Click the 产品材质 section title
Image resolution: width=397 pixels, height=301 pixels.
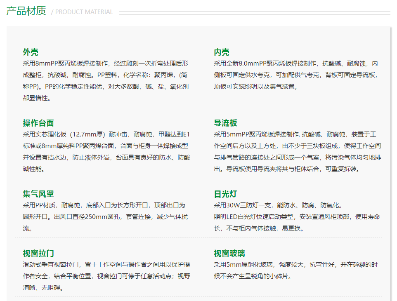tap(26, 11)
